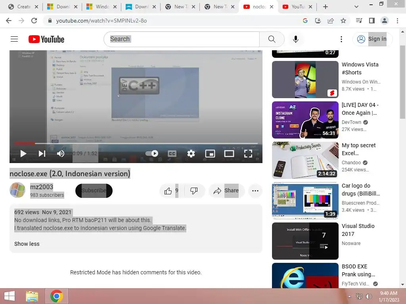Viewport: 406px width, 304px height.
Task: Click the Sign in button
Action: 372,39
